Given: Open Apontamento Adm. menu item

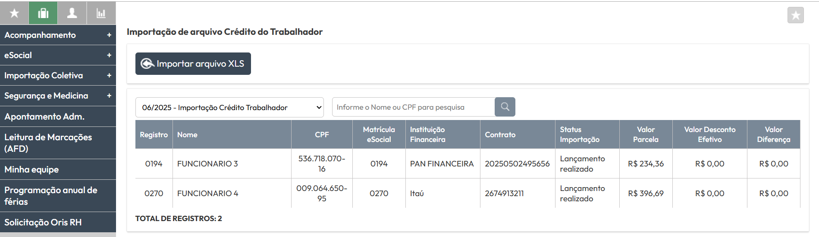Looking at the screenshot, I should (x=58, y=117).
